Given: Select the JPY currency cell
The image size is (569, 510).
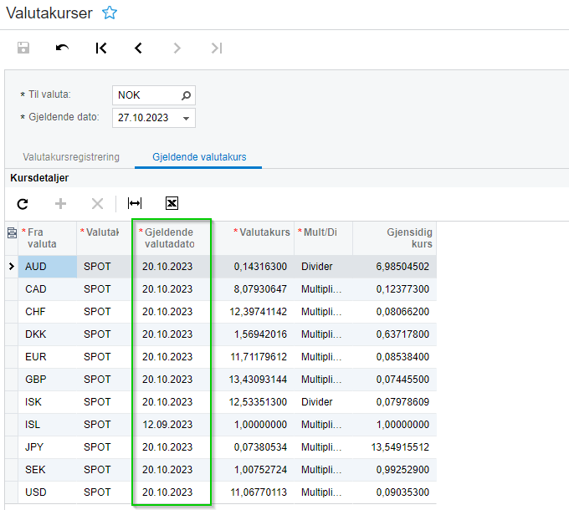Looking at the screenshot, I should (x=48, y=447).
